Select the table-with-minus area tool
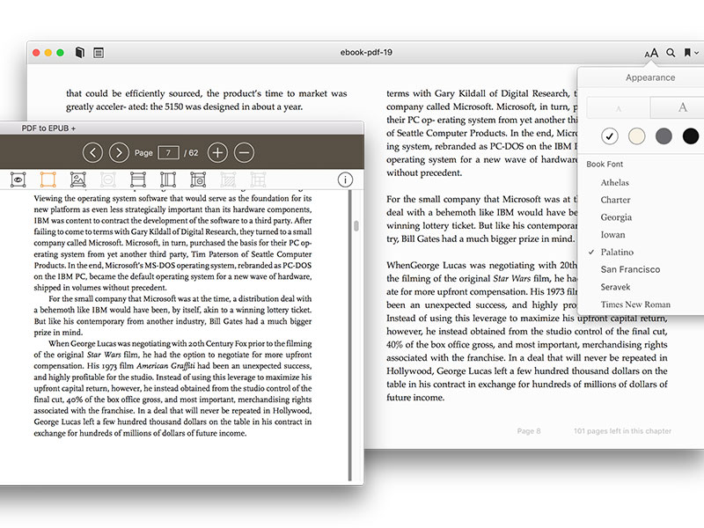 [198, 180]
